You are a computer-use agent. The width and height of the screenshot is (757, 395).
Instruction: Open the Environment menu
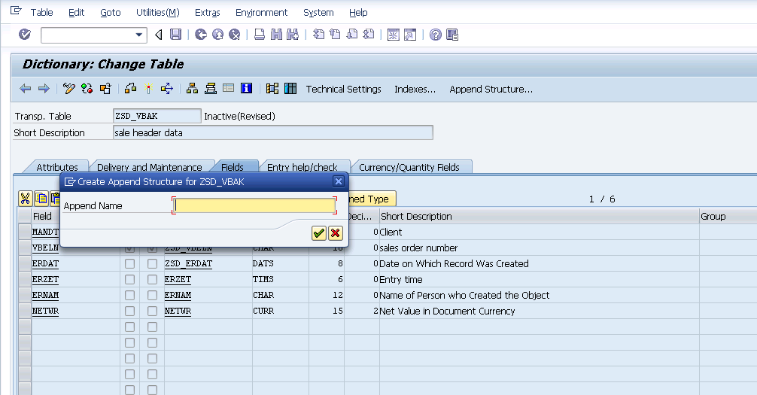(x=261, y=12)
